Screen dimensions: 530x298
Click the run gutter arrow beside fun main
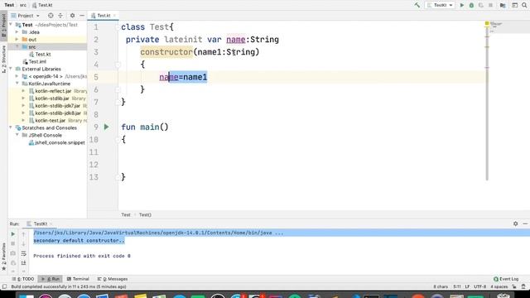point(107,127)
